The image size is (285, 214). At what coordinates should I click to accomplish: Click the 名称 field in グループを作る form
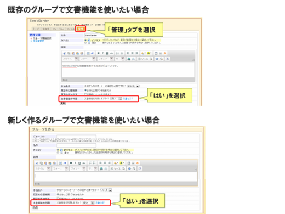pyautogui.click(x=76, y=145)
